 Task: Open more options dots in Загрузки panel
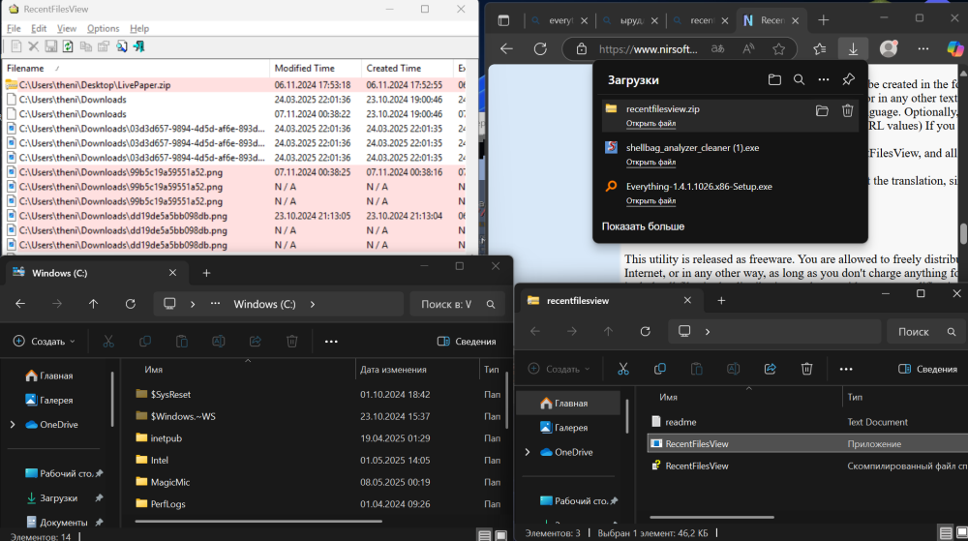[x=824, y=79]
